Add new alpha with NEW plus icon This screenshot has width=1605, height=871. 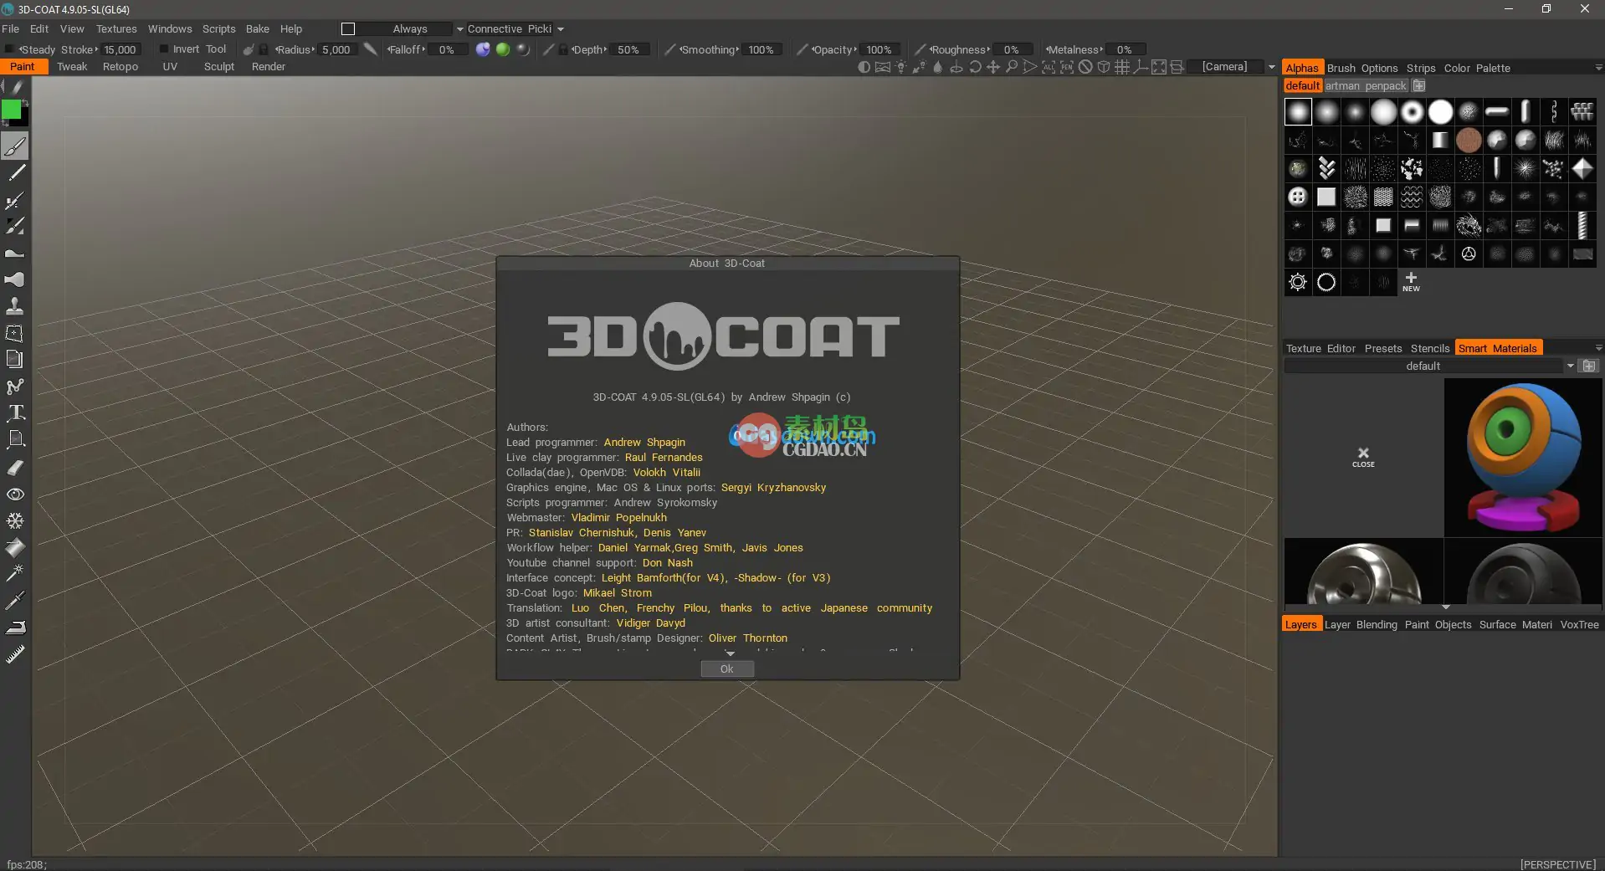[x=1411, y=282]
